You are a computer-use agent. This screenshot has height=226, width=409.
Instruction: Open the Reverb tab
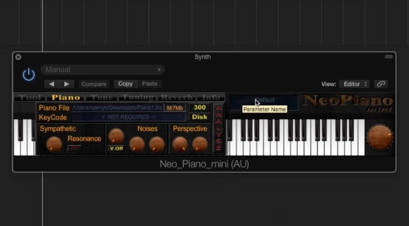(177, 97)
